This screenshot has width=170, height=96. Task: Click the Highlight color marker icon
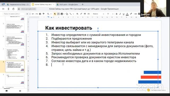131,14
